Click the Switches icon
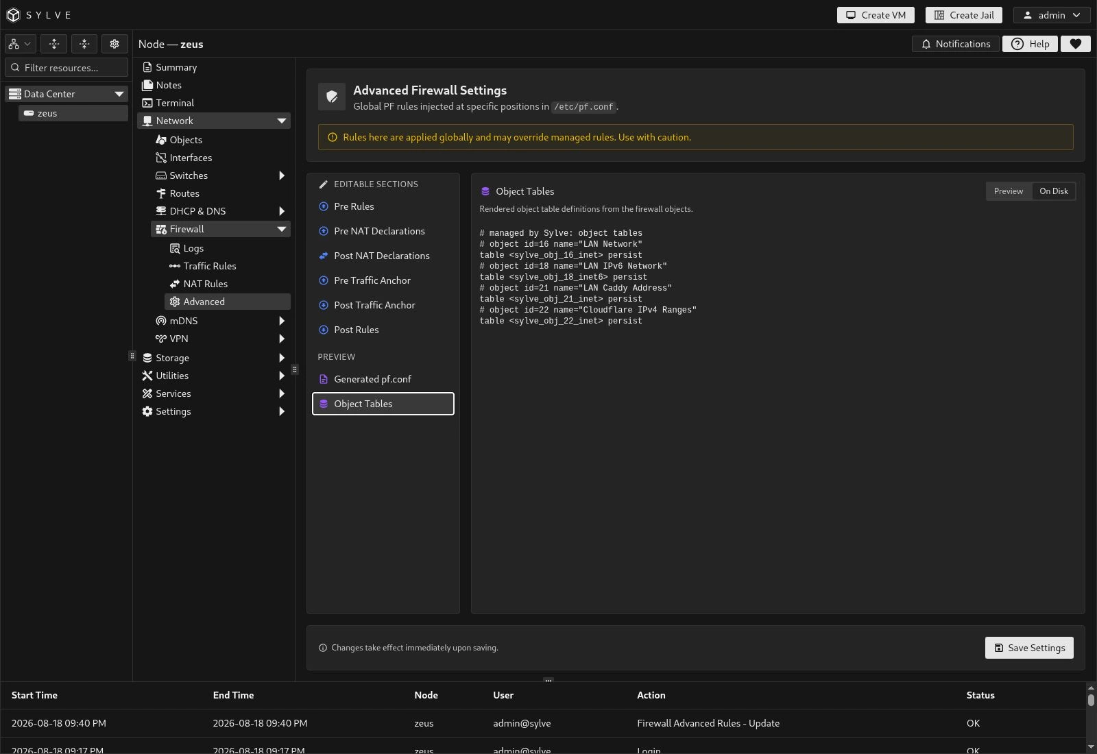 tap(161, 175)
